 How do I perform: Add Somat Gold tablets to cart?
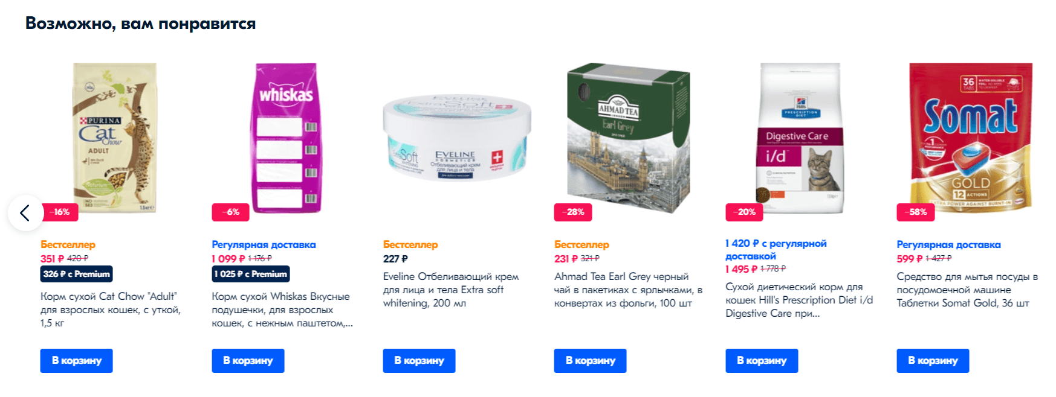click(933, 360)
